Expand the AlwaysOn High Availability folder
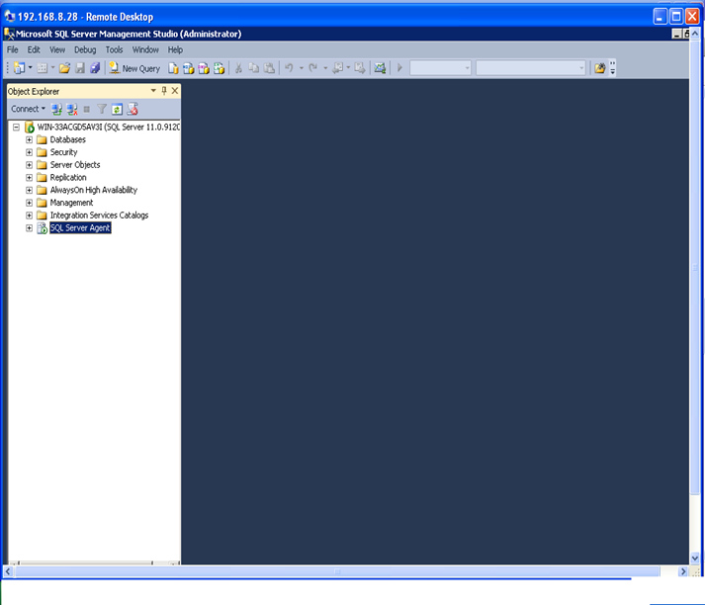 click(x=30, y=190)
